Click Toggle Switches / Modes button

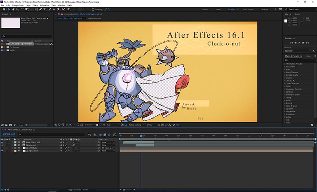(78, 190)
